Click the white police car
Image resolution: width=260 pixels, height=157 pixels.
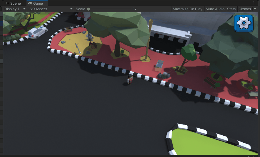pyautogui.click(x=37, y=32)
